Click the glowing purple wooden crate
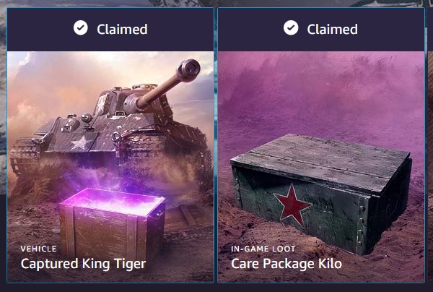This screenshot has width=433, height=292. click(x=112, y=221)
